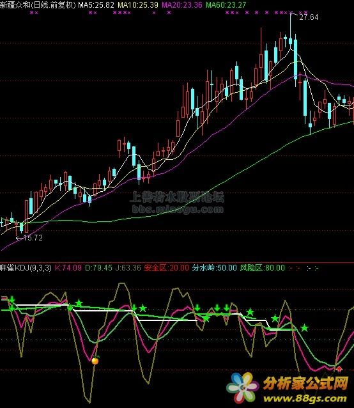Click the 新疆众和 stock title
354x408 pixels.
15,4
